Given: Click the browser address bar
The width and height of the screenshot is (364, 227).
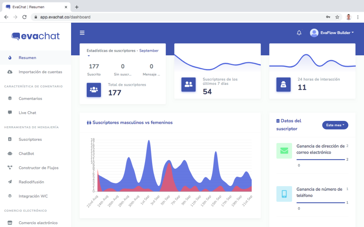Looking at the screenshot, I should [x=178, y=17].
